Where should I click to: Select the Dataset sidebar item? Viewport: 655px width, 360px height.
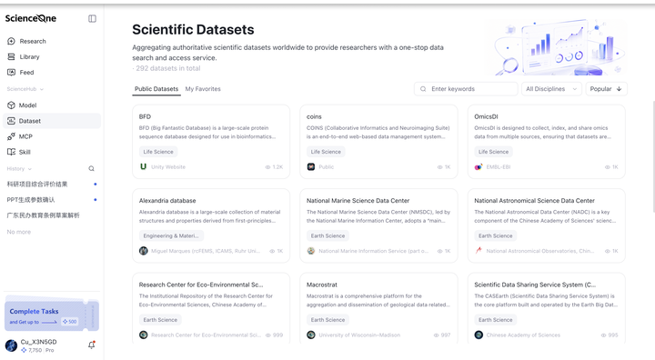point(52,121)
